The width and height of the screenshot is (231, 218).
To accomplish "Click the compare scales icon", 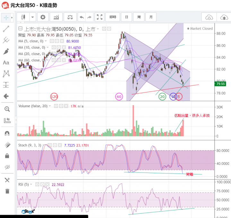I will tap(70, 17).
